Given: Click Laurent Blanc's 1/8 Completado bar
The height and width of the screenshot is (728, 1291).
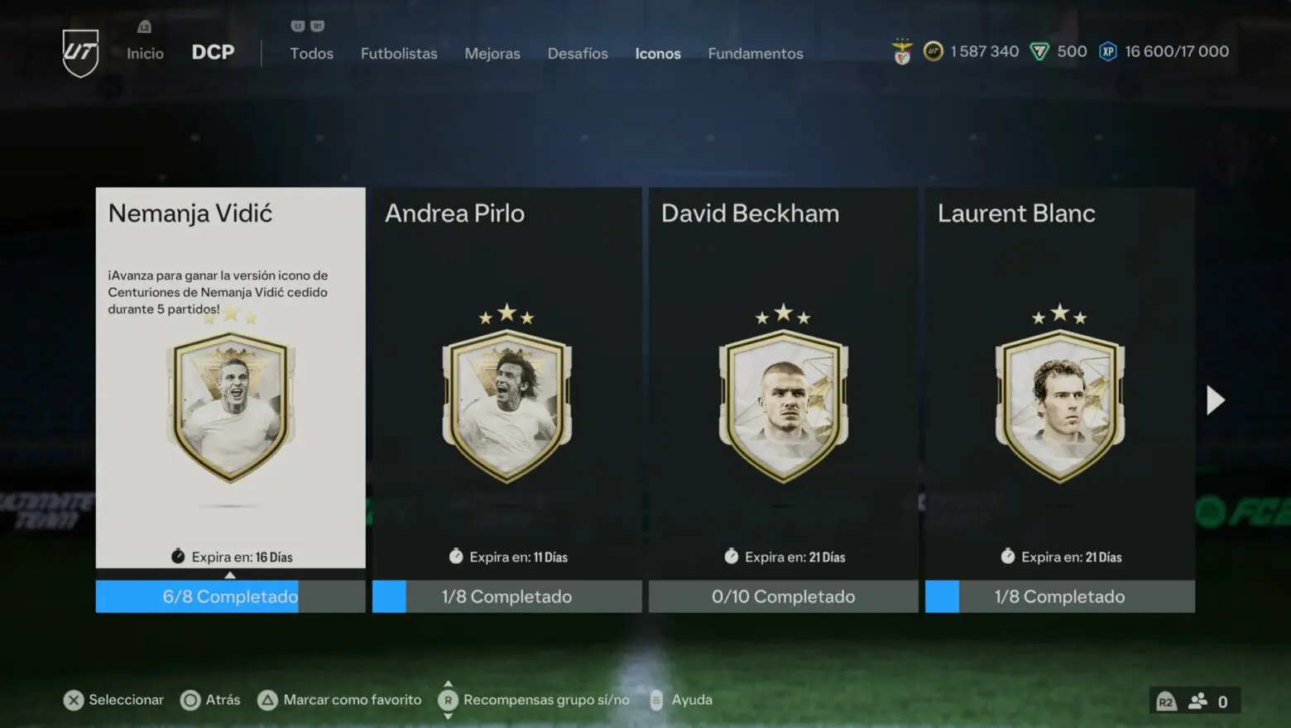Looking at the screenshot, I should [x=1060, y=596].
